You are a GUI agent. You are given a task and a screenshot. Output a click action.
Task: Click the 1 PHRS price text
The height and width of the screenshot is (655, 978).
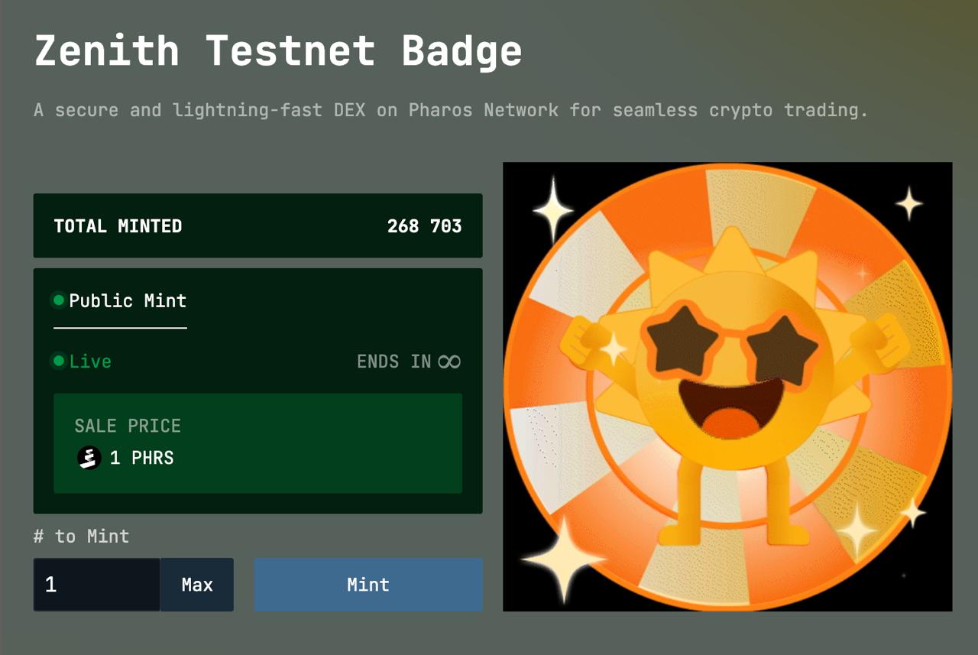[x=142, y=458]
